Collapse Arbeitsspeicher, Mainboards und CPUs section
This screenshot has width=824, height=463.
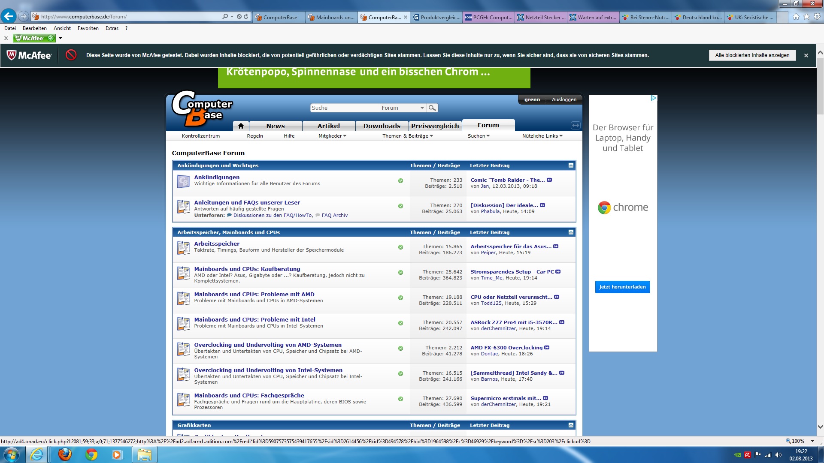tap(571, 232)
